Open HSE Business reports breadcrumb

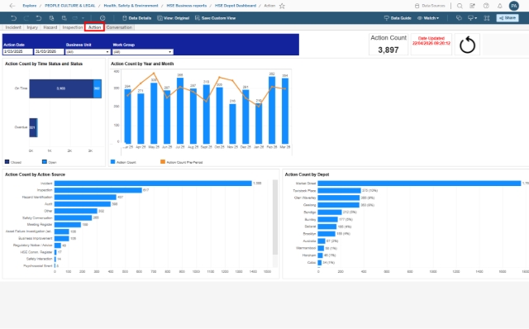click(187, 6)
